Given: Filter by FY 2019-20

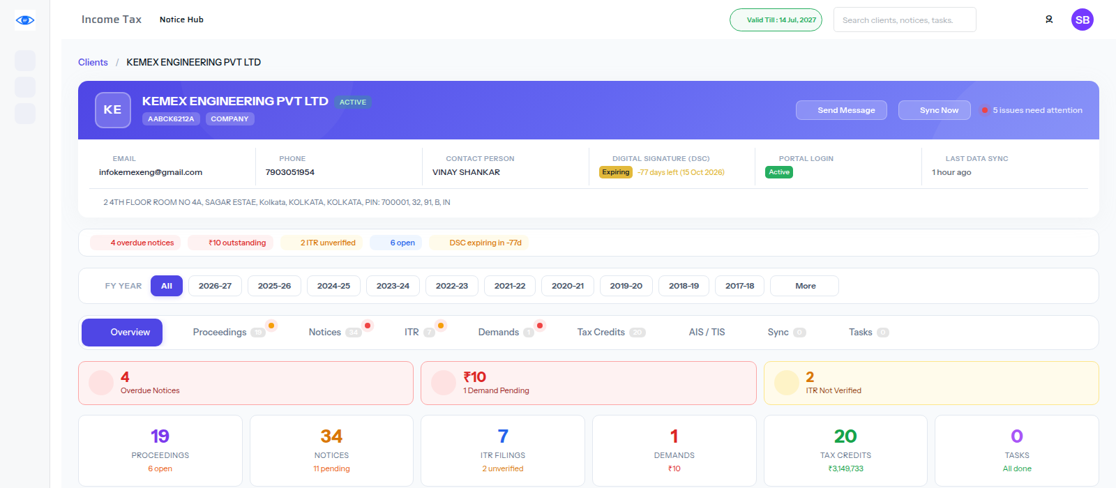Looking at the screenshot, I should [x=626, y=286].
